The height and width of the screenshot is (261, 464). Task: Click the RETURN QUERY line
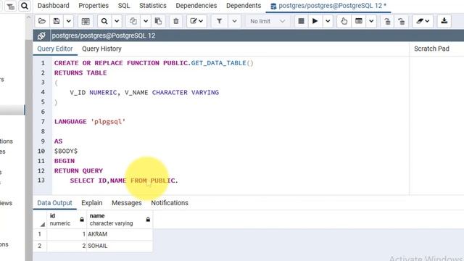click(x=78, y=171)
